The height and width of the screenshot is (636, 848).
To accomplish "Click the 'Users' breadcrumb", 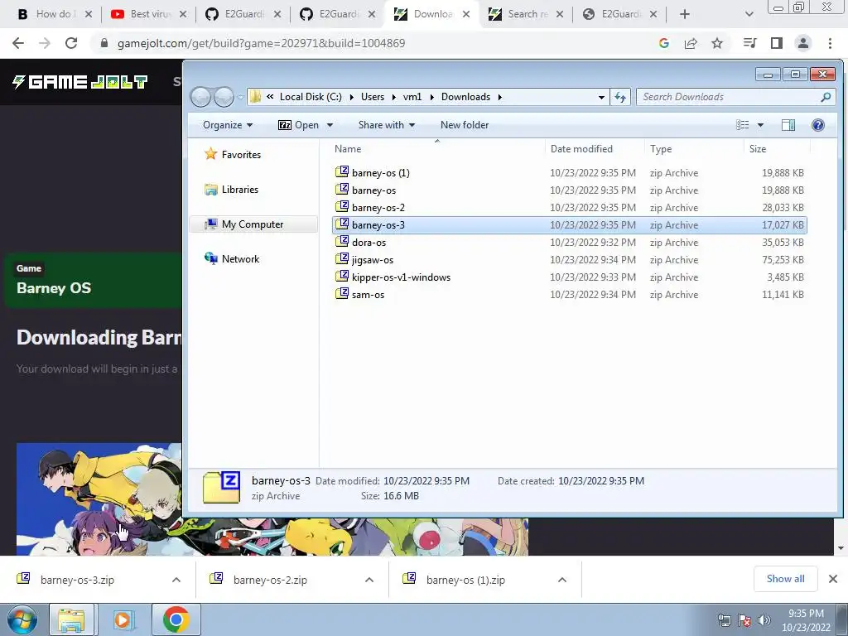I will coord(373,97).
